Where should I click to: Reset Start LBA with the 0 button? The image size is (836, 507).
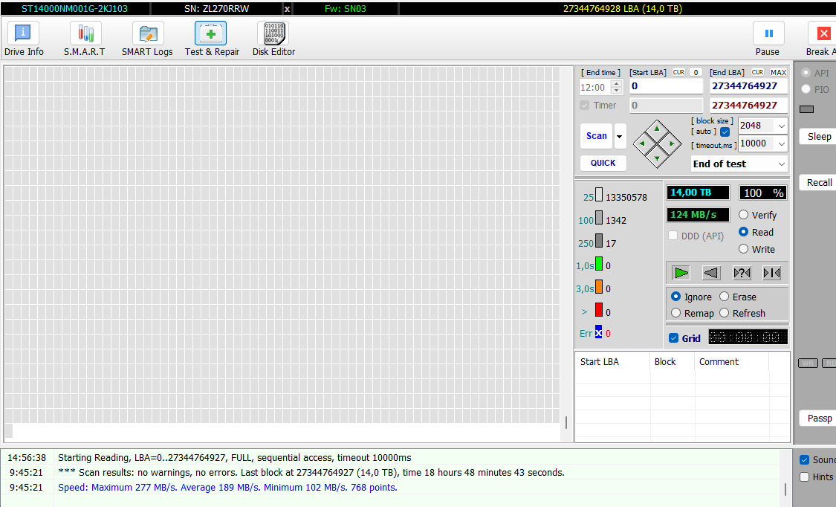(x=696, y=73)
